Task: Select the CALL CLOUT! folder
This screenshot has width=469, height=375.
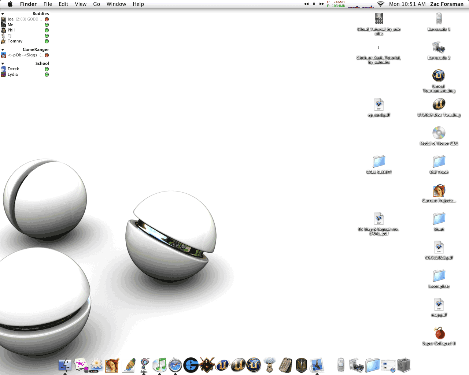Action: (x=379, y=164)
